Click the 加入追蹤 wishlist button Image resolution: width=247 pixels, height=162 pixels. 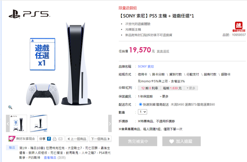coord(181,141)
